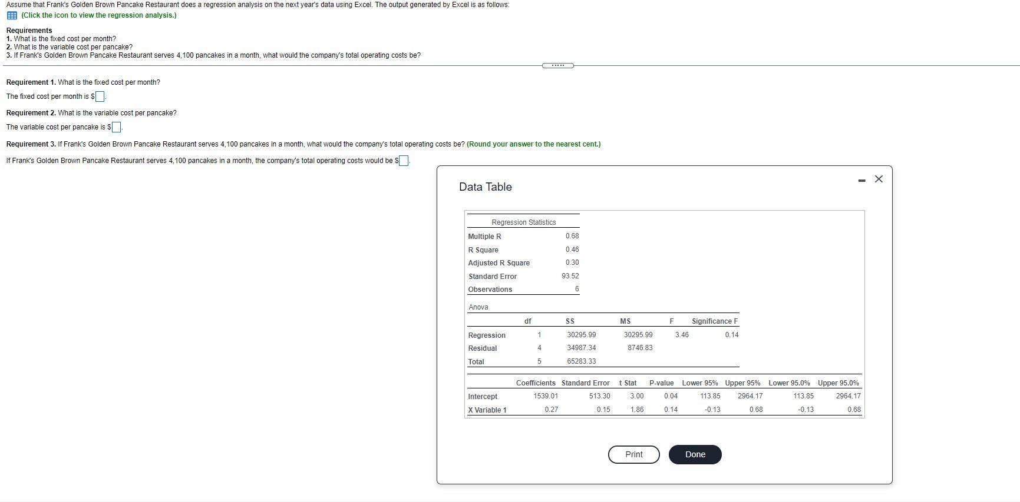Select the Intercept standard error 513.30

pyautogui.click(x=600, y=396)
